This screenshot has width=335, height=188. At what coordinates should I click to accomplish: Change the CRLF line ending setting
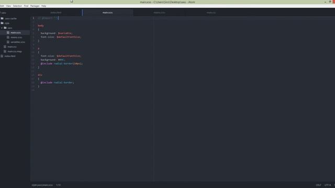point(318,185)
